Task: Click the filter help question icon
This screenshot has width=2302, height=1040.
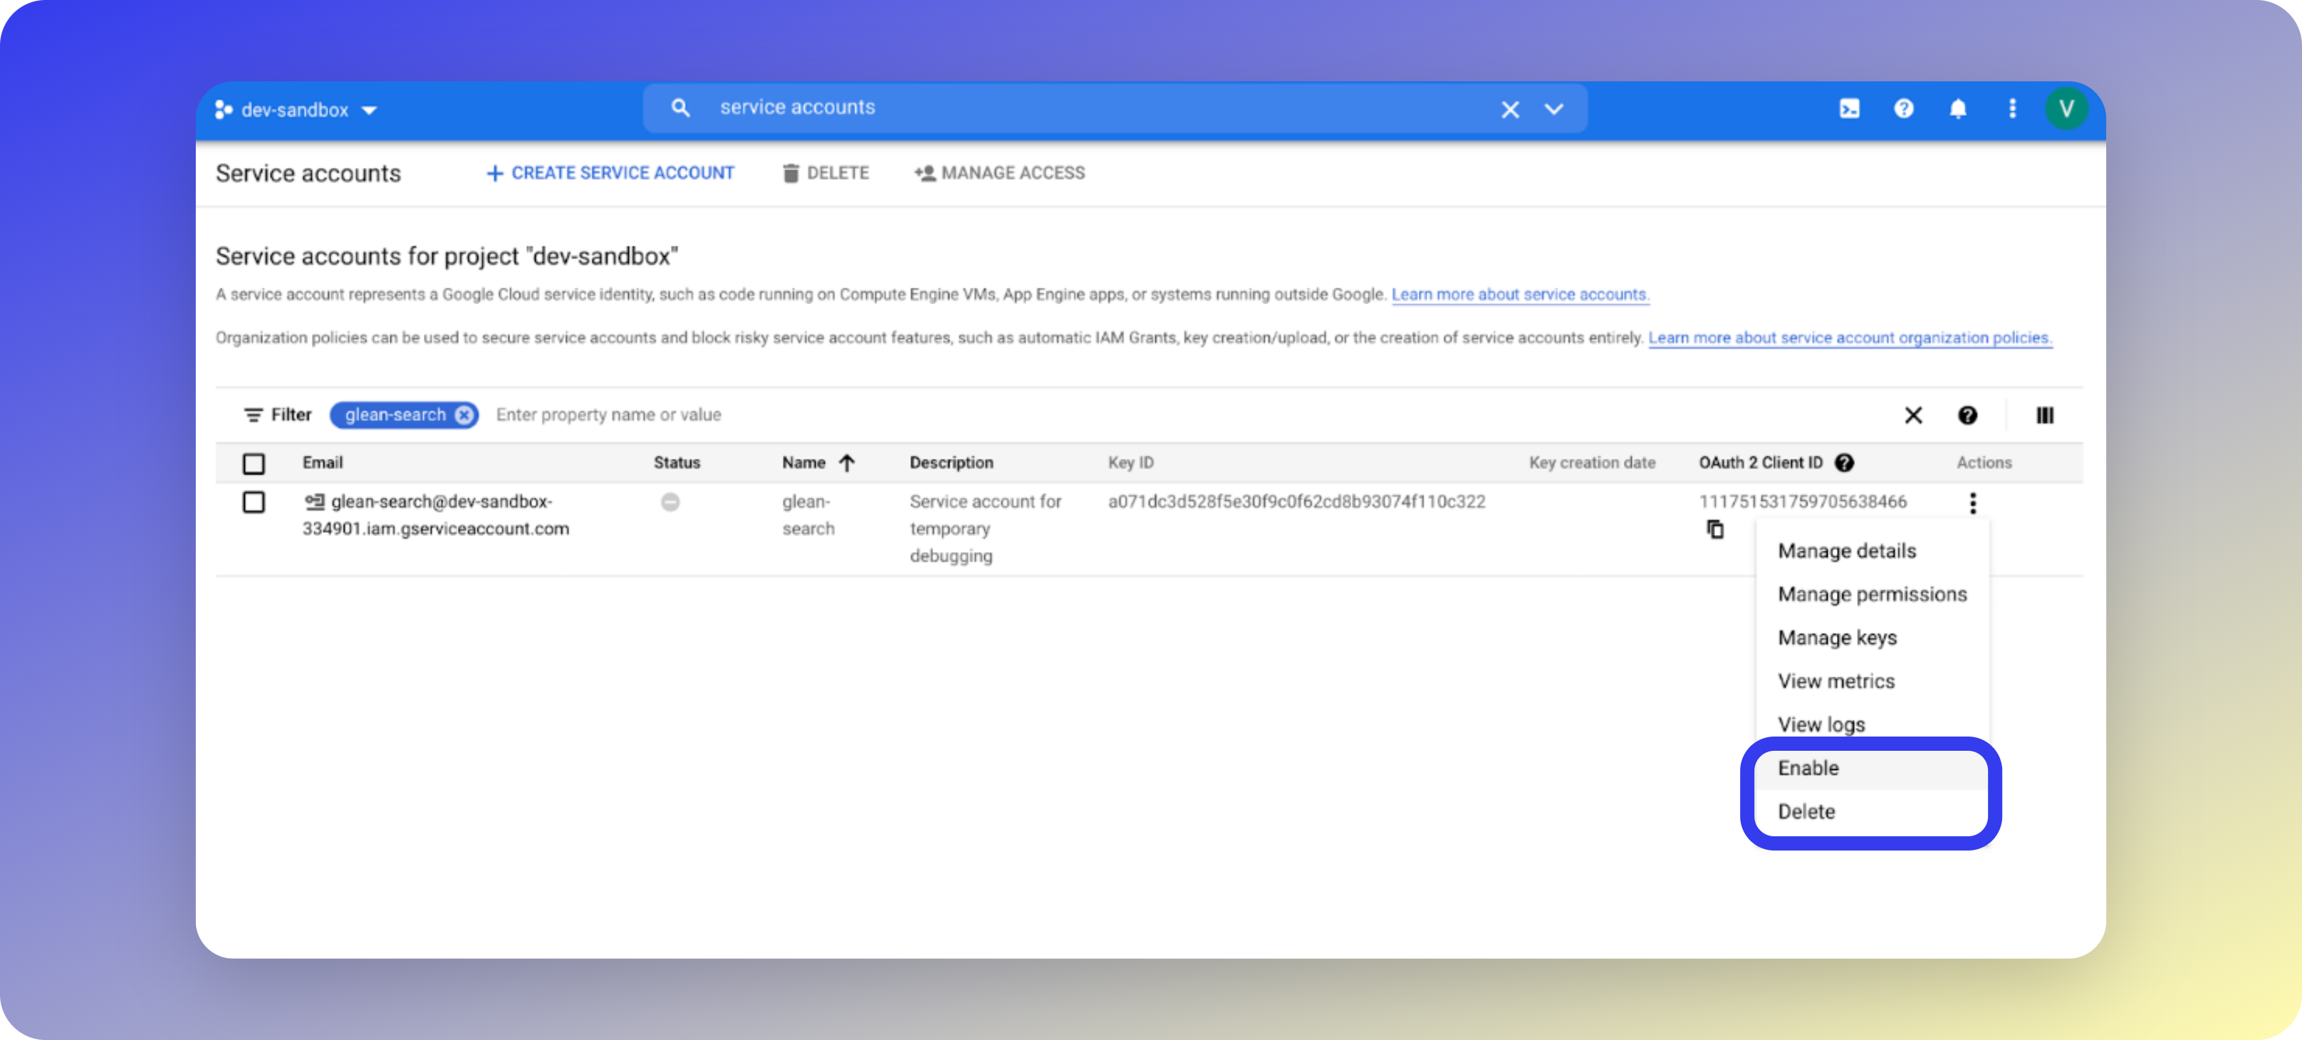Action: tap(1967, 415)
